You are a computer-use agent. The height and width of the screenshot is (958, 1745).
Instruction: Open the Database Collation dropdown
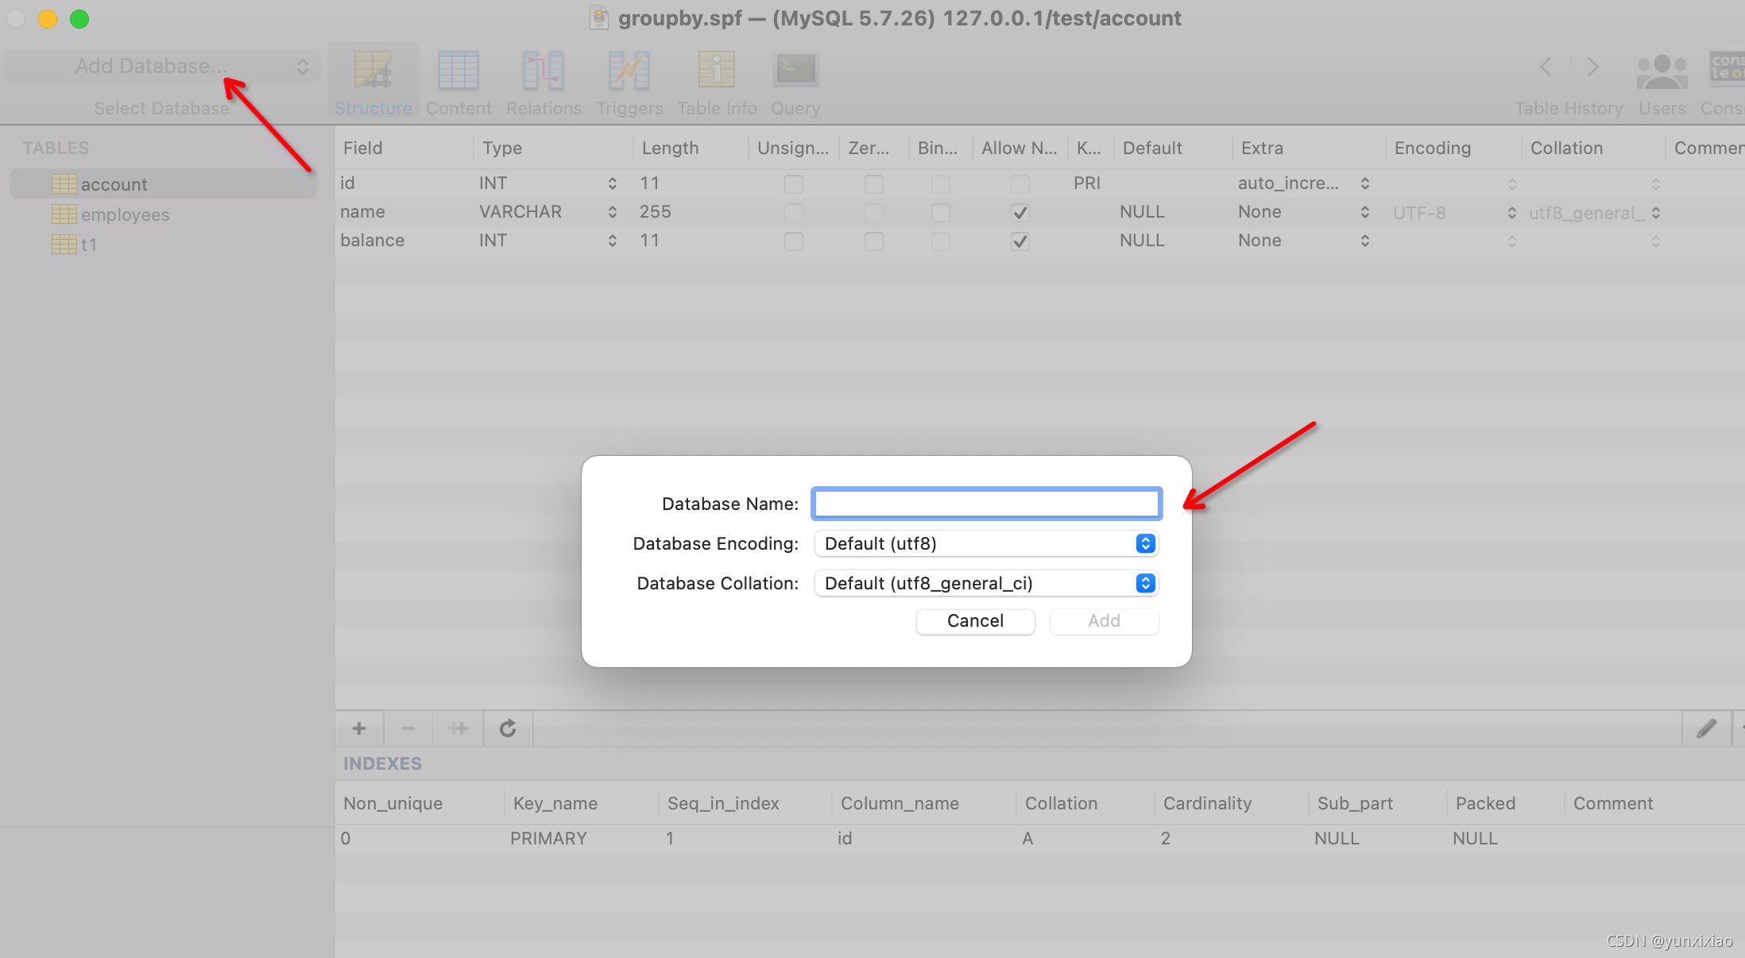click(x=1144, y=582)
